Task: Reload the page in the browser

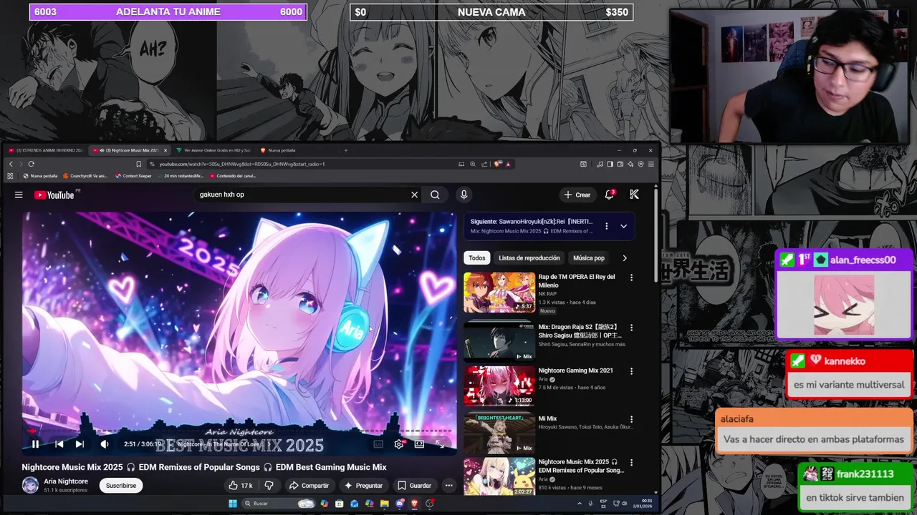Action: pos(31,164)
